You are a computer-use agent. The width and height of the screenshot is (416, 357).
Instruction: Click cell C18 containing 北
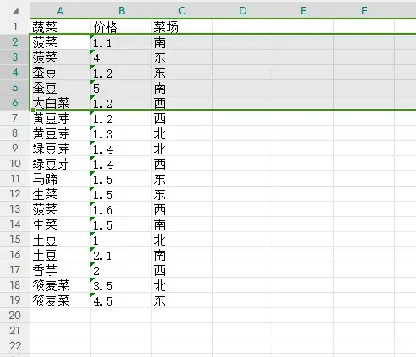(181, 285)
